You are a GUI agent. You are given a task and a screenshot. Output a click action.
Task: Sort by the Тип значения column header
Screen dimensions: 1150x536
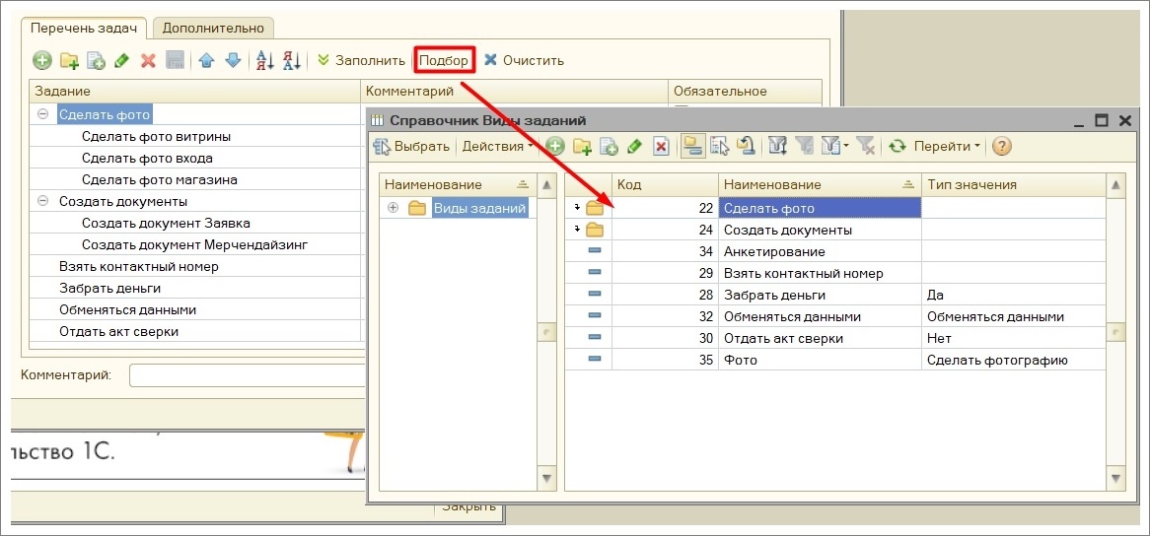coord(1013,184)
